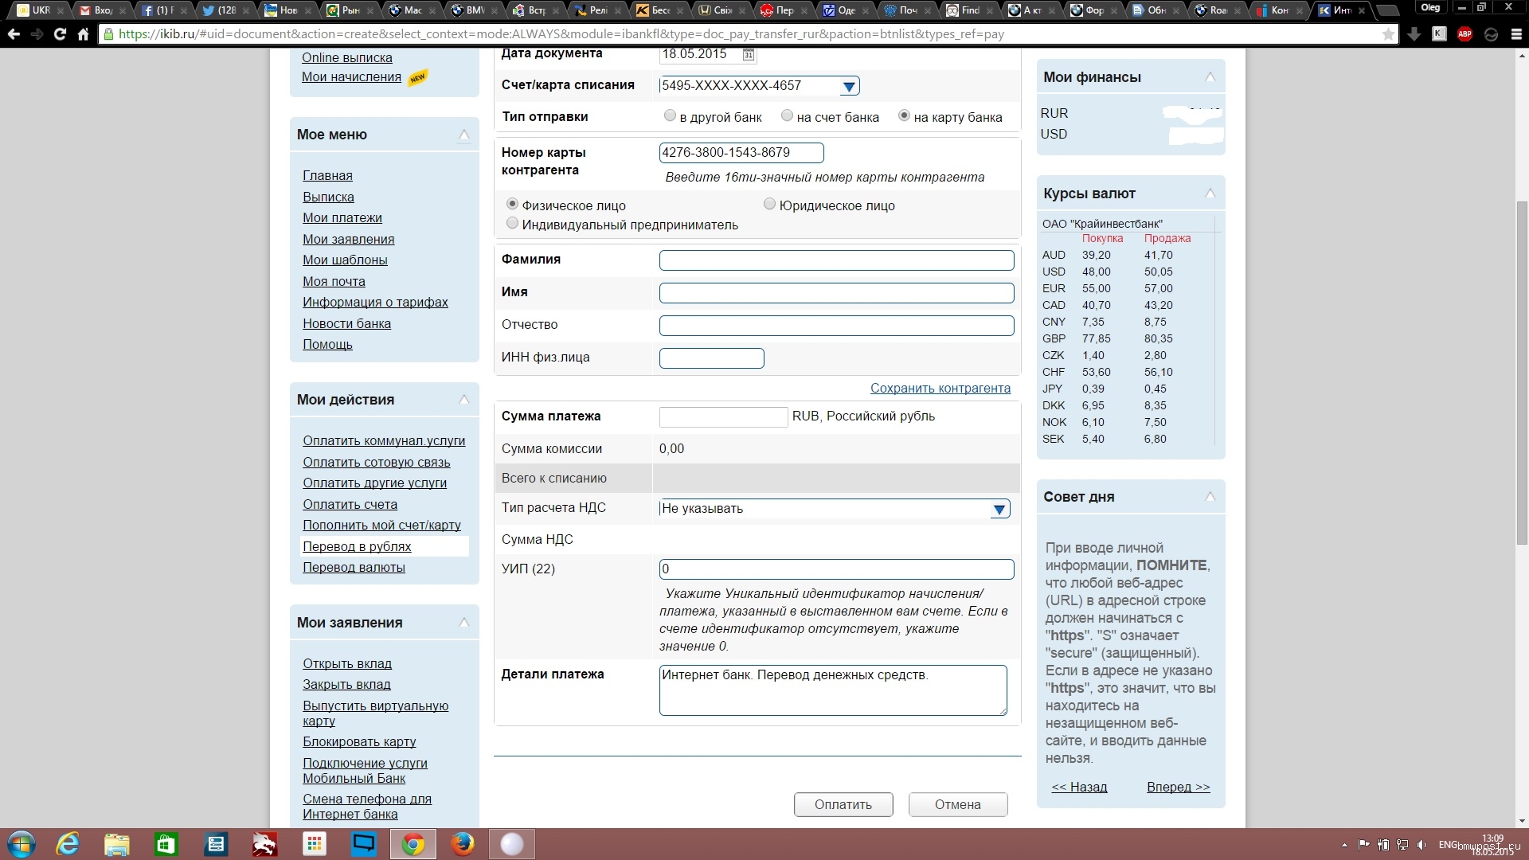1529x860 pixels.
Task: Open the Adblock Plus extension icon
Action: [x=1464, y=34]
